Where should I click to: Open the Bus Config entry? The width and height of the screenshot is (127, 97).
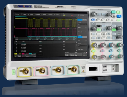click(82, 32)
